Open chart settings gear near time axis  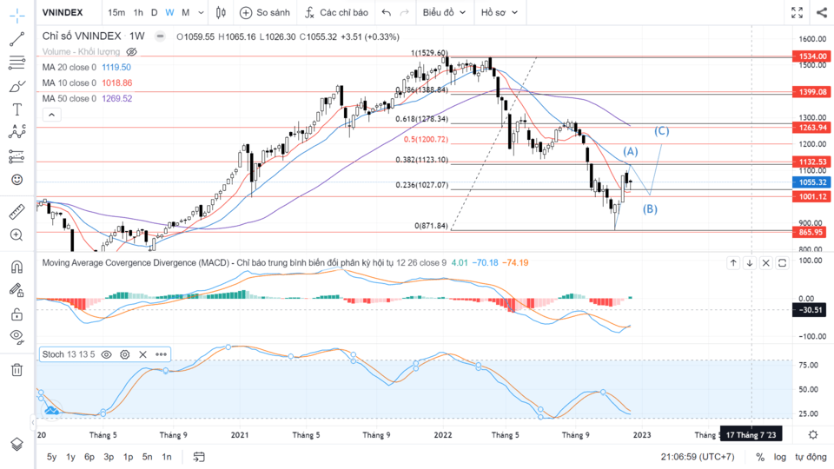(813, 435)
